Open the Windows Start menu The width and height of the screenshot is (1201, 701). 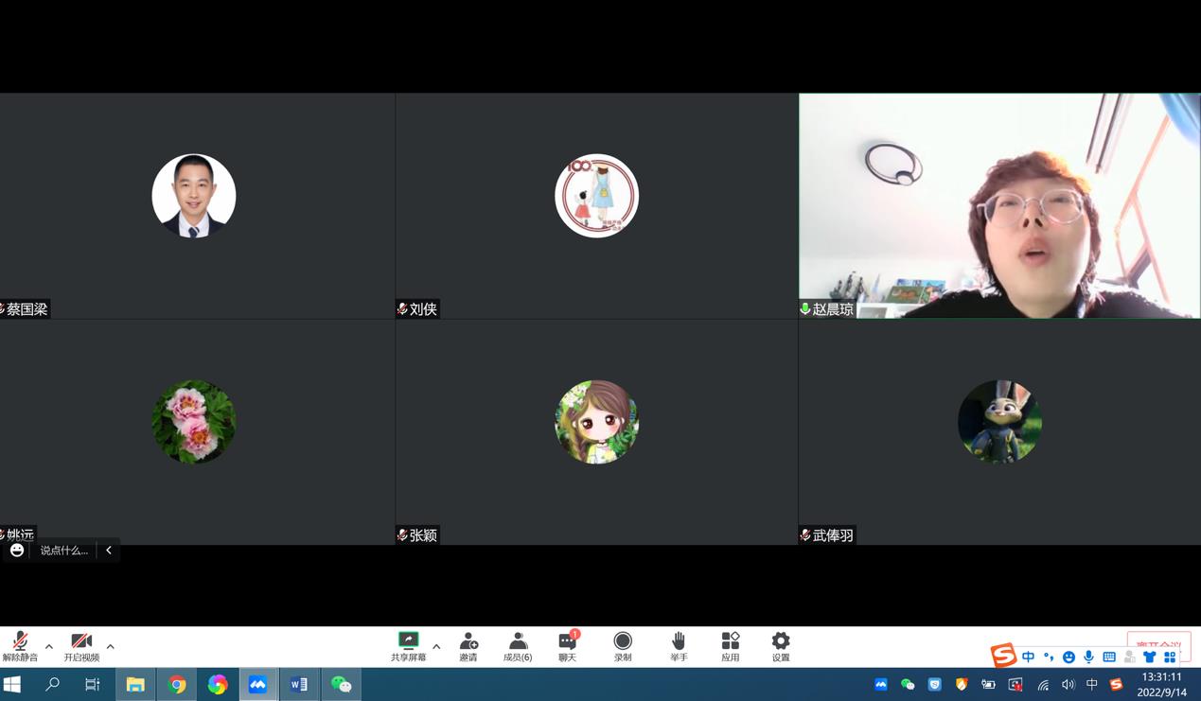coord(12,684)
